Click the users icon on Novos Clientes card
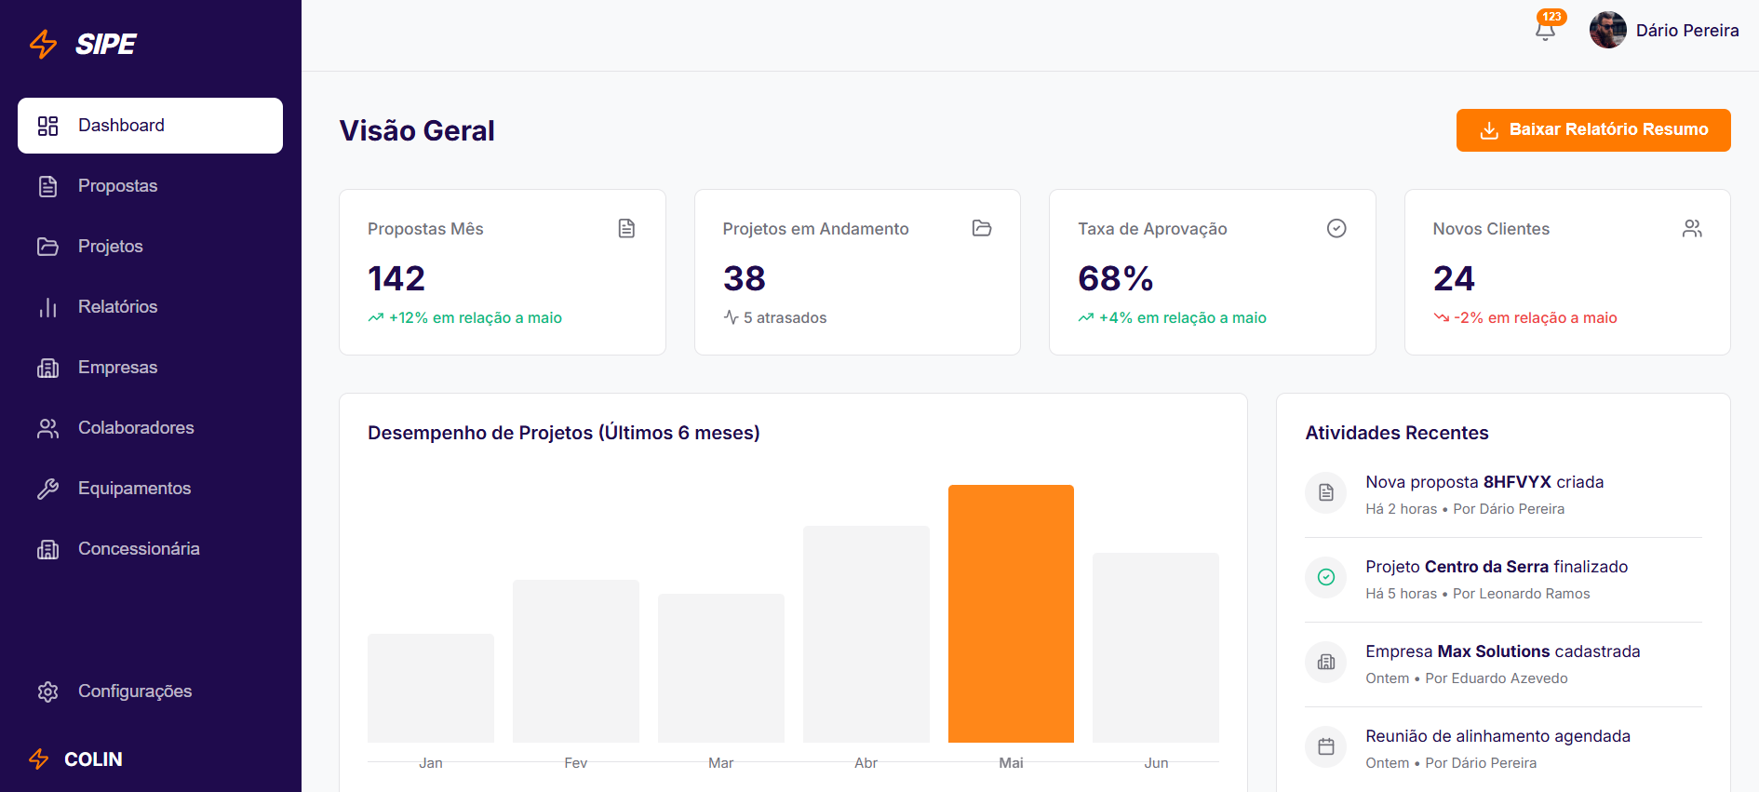The width and height of the screenshot is (1759, 792). point(1692,228)
